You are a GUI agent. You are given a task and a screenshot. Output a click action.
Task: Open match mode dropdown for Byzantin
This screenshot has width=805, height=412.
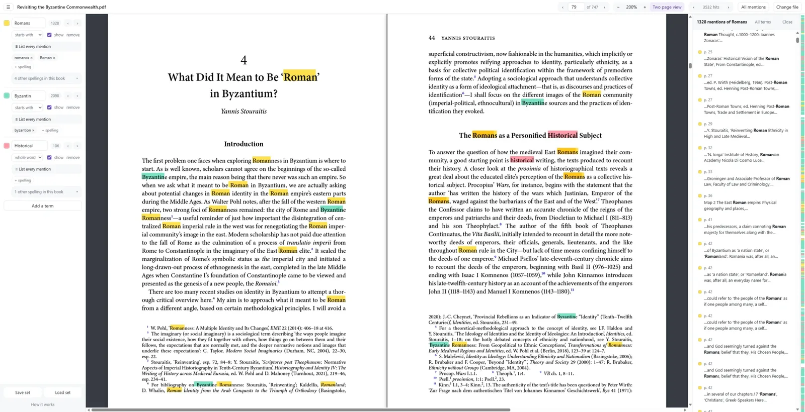(x=28, y=108)
